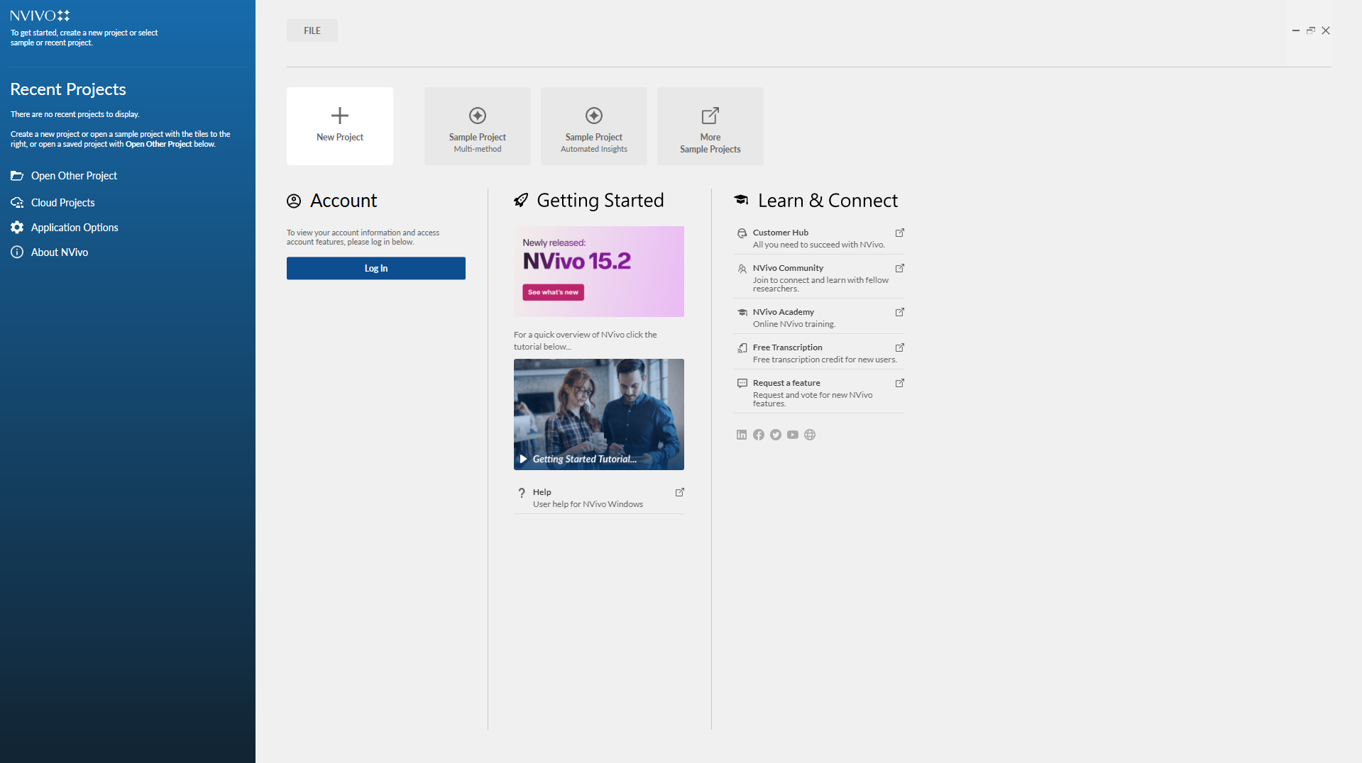The height and width of the screenshot is (763, 1362).
Task: Open Request a feature link
Action: pos(819,393)
